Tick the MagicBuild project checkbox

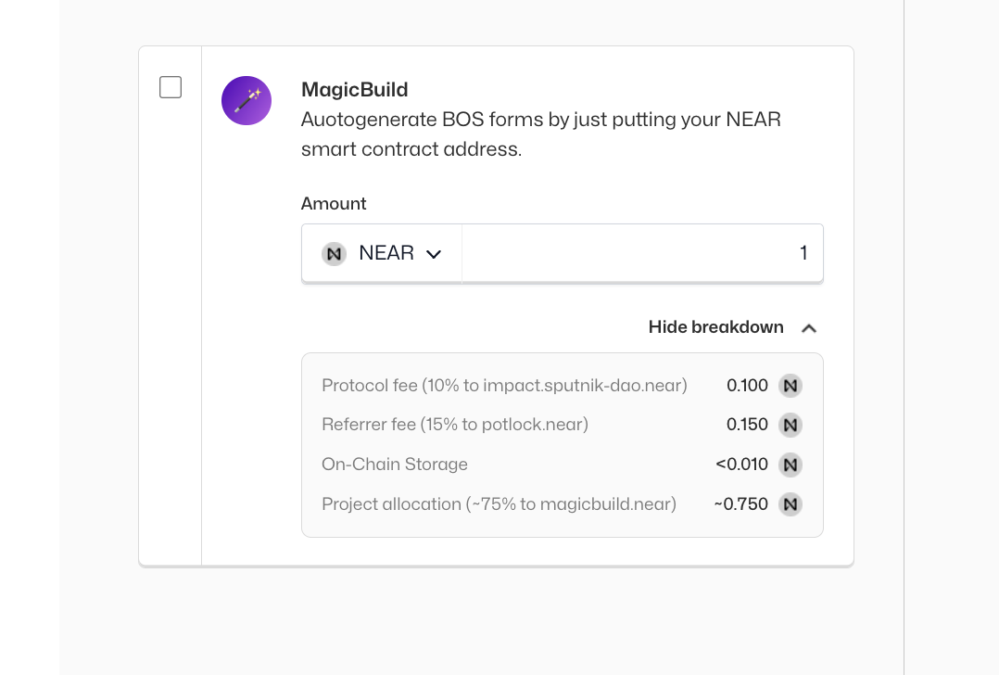[x=171, y=87]
